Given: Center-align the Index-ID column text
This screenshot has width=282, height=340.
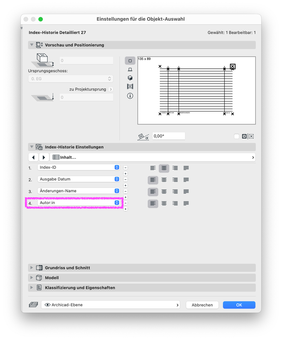Looking at the screenshot, I should pyautogui.click(x=164, y=168).
